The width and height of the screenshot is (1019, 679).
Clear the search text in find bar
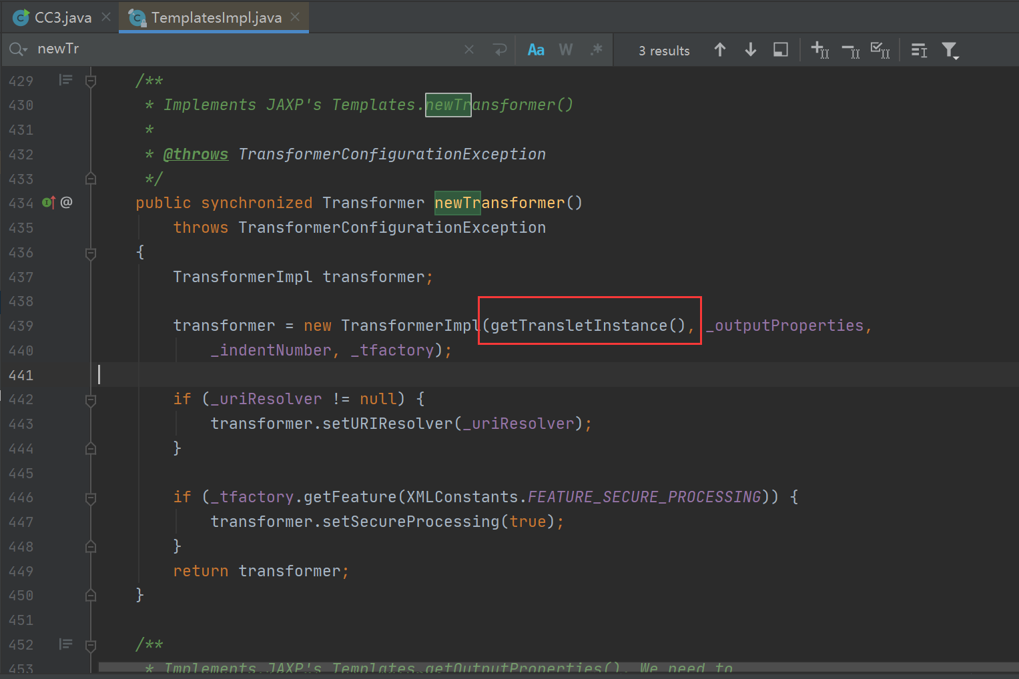point(469,50)
